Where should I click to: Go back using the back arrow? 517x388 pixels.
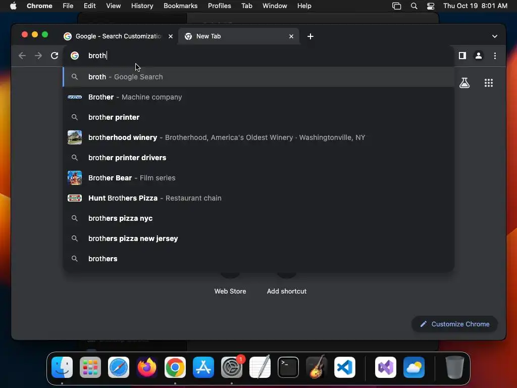22,56
